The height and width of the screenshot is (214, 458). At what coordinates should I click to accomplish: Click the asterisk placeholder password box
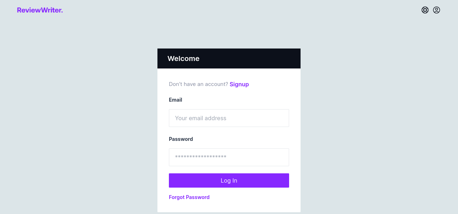[x=229, y=157]
